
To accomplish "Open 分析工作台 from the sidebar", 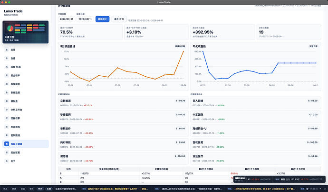I will click(x=26, y=110).
